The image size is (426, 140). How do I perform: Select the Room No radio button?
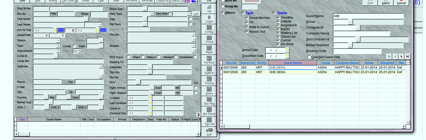coord(223,6)
